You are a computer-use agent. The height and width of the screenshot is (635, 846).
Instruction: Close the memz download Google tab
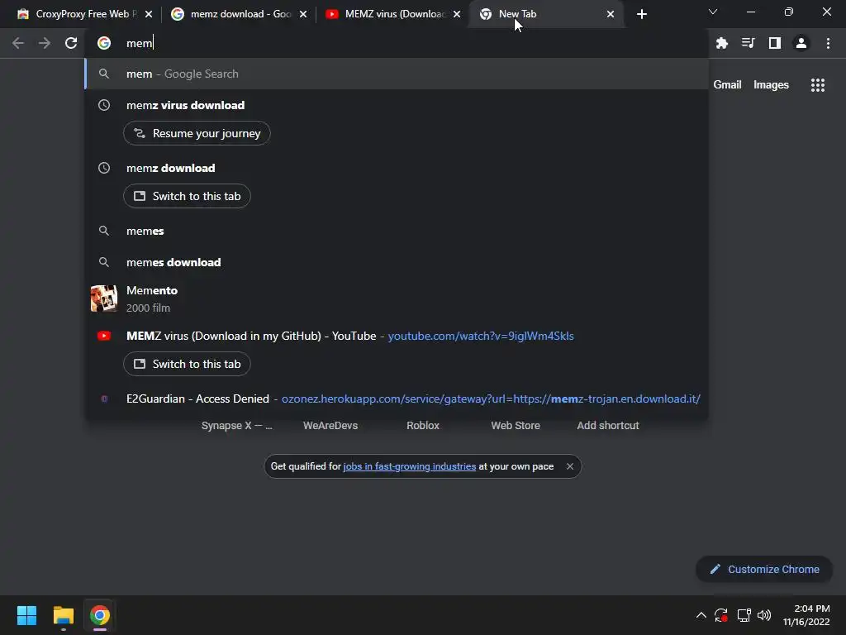click(303, 14)
